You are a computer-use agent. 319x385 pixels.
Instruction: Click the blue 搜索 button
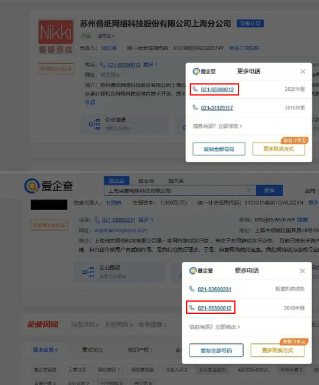[x=269, y=190]
